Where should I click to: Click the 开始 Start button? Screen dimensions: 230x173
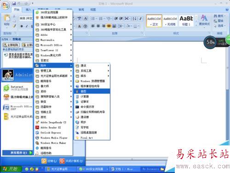pos(11,169)
